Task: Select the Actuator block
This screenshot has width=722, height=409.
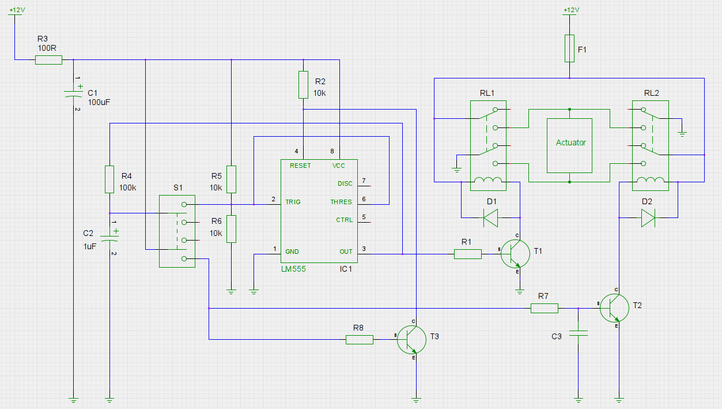Action: click(x=569, y=145)
